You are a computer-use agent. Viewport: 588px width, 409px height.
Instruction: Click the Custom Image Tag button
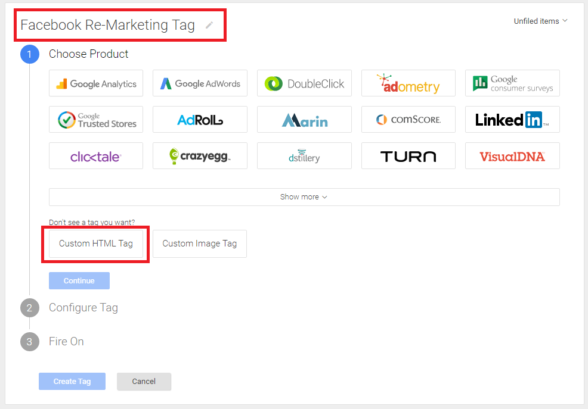[x=200, y=243]
